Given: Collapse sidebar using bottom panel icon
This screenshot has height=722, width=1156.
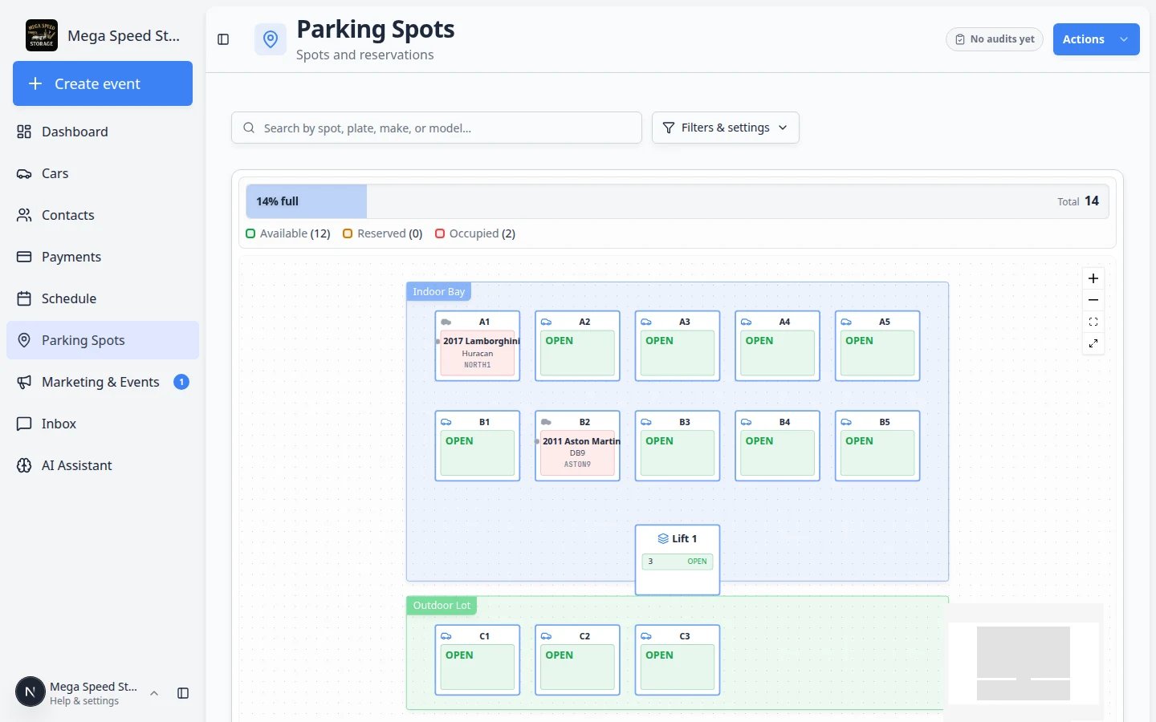Looking at the screenshot, I should point(183,693).
